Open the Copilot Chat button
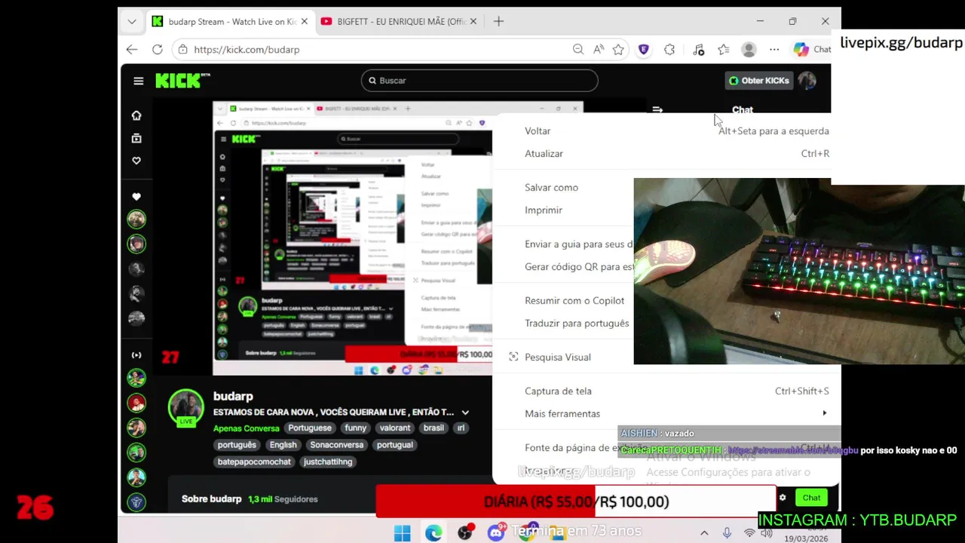 coord(812,50)
